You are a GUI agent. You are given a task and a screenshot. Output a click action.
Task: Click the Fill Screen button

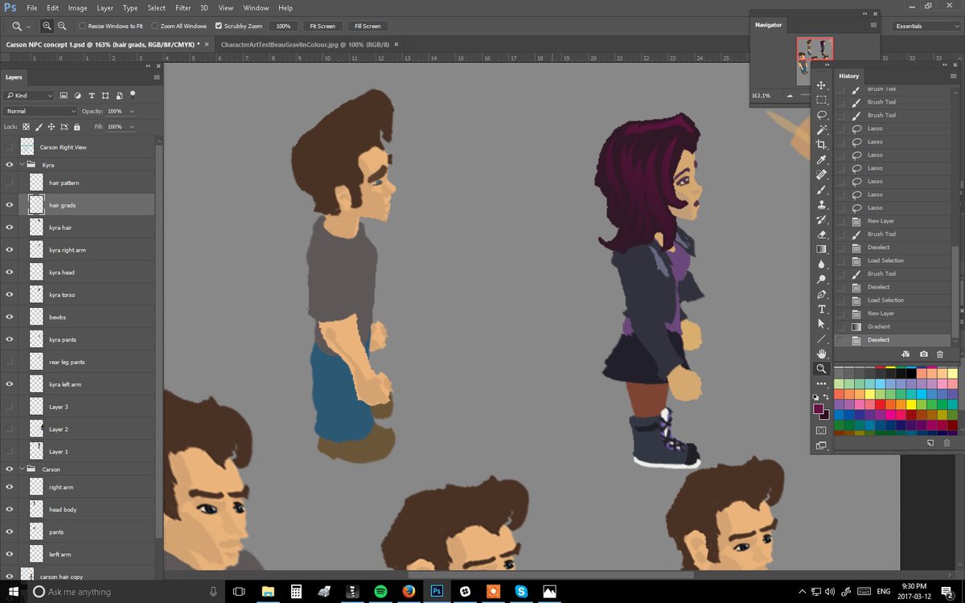tap(368, 26)
